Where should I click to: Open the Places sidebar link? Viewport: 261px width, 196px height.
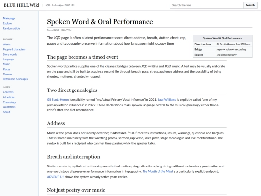[x=6, y=69]
